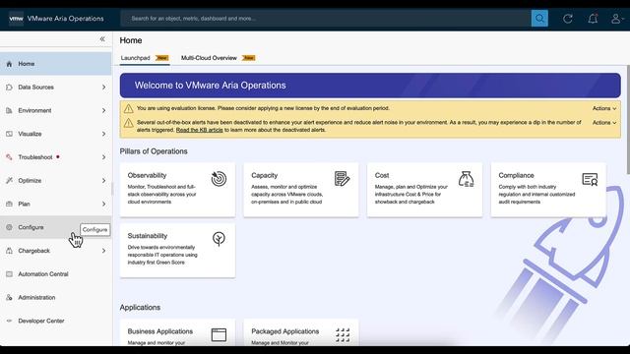Click the Home house icon in sidebar
This screenshot has width=630, height=354.
9,64
